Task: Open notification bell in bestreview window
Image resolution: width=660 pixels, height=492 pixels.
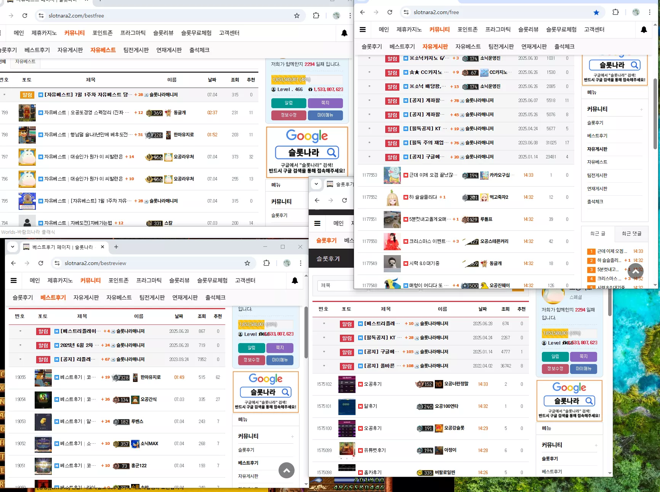Action: 295,281
